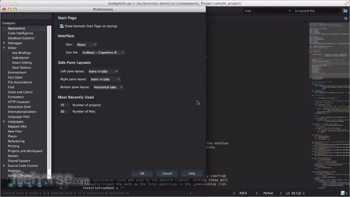
Task: Open Key Bindings preferences
Action: click(x=22, y=53)
